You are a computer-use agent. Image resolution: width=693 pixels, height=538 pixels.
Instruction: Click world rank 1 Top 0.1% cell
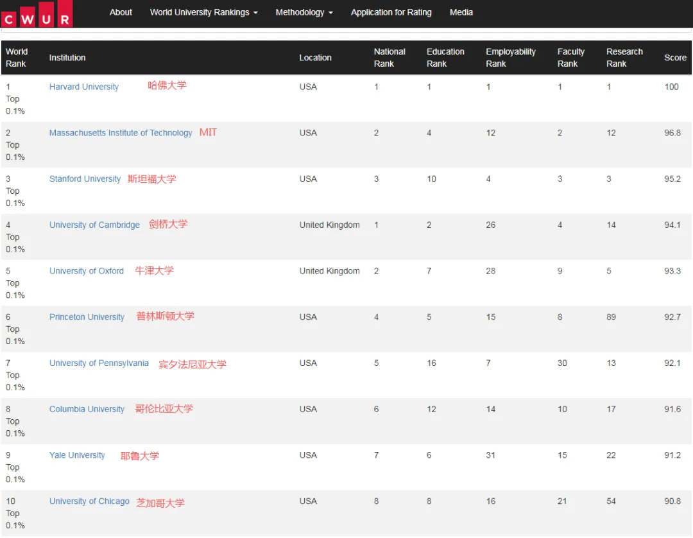click(15, 99)
